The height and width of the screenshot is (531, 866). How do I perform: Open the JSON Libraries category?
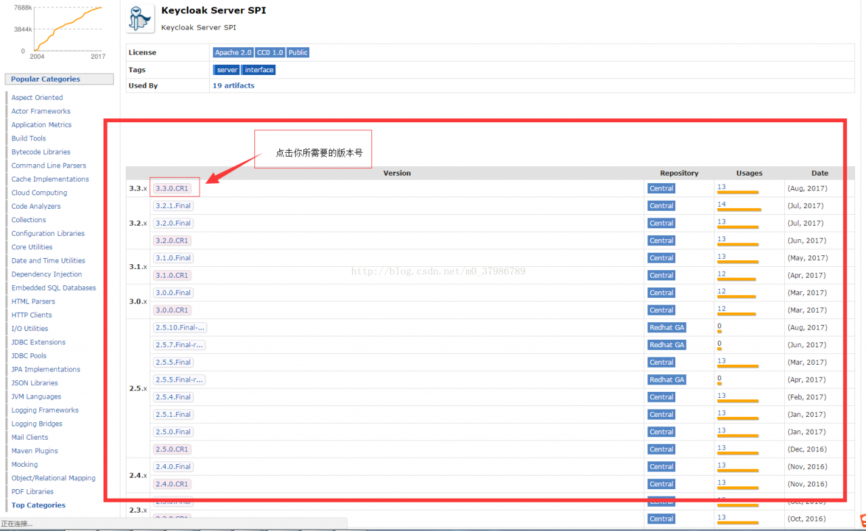(x=35, y=383)
